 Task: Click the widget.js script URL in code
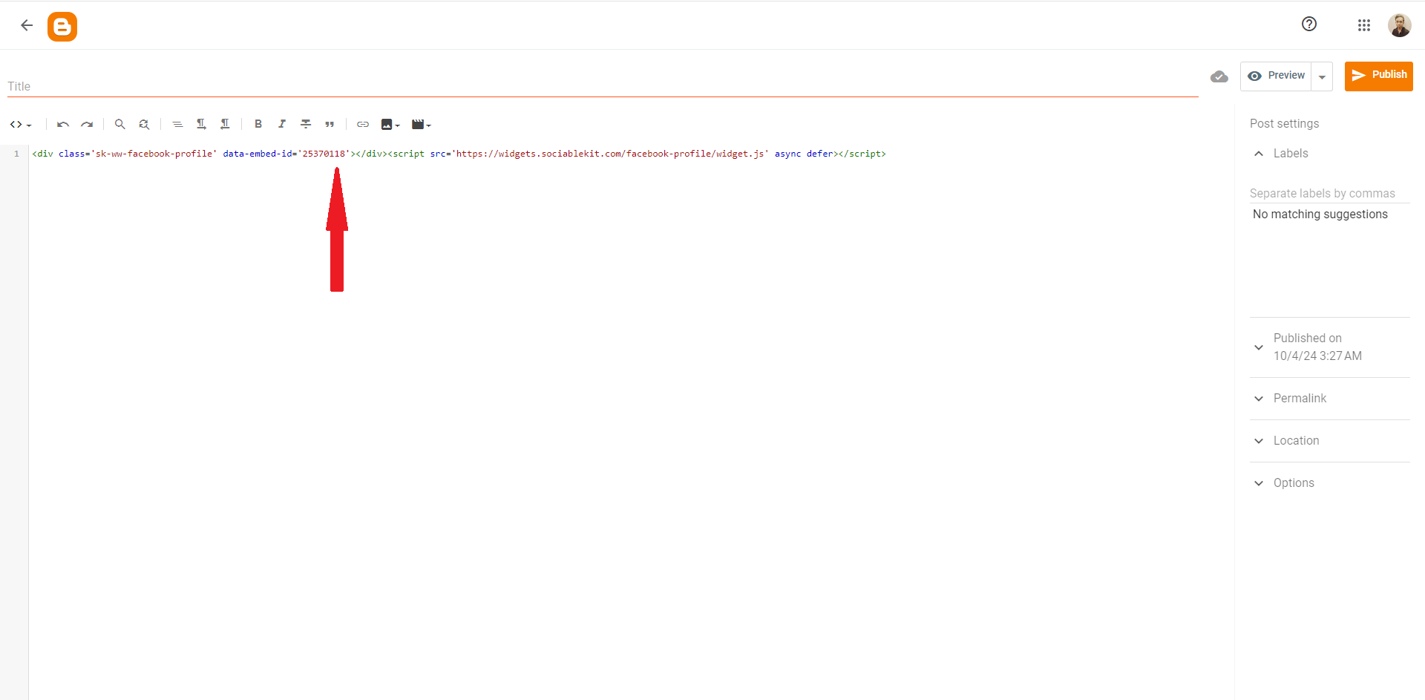point(610,154)
